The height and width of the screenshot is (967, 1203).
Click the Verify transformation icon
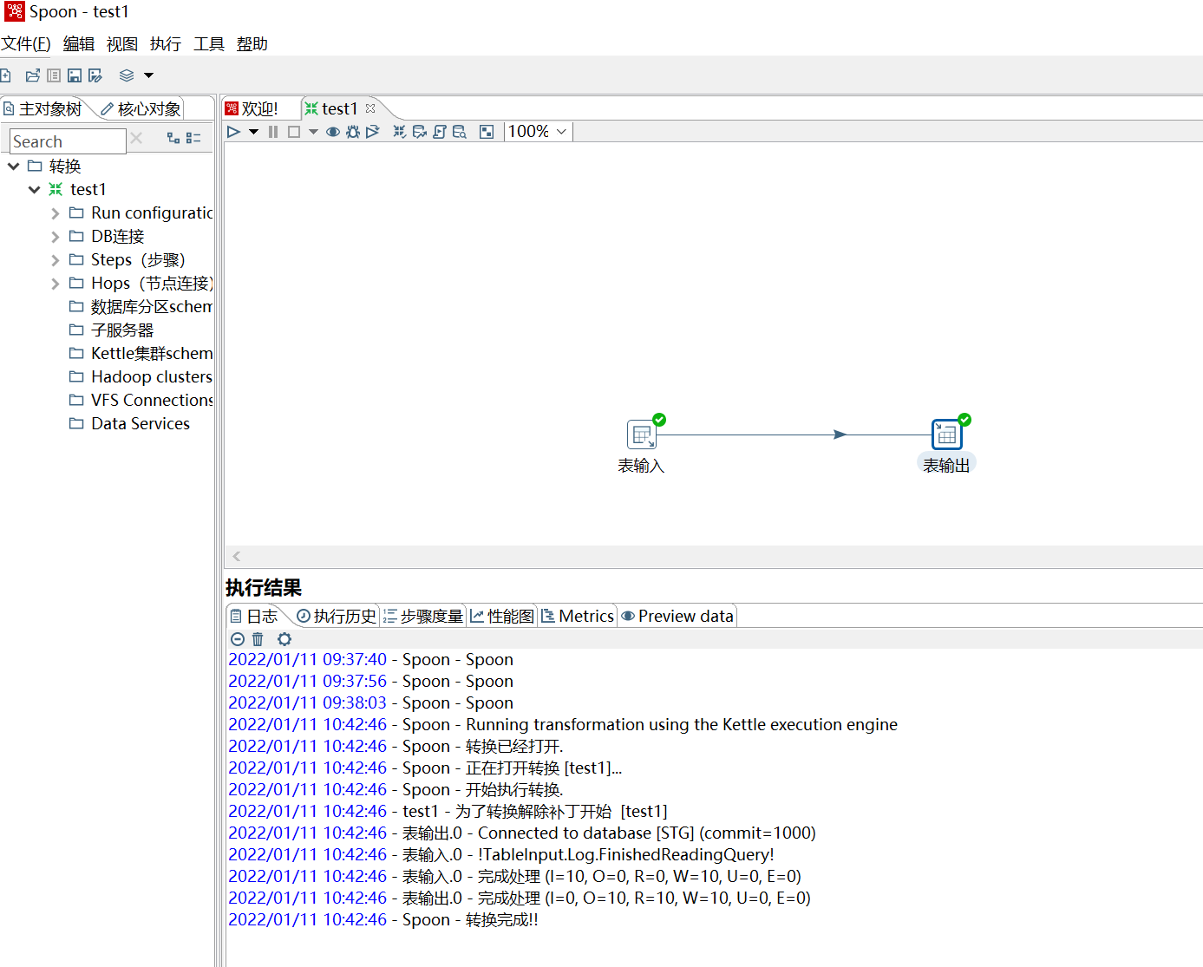(x=399, y=131)
